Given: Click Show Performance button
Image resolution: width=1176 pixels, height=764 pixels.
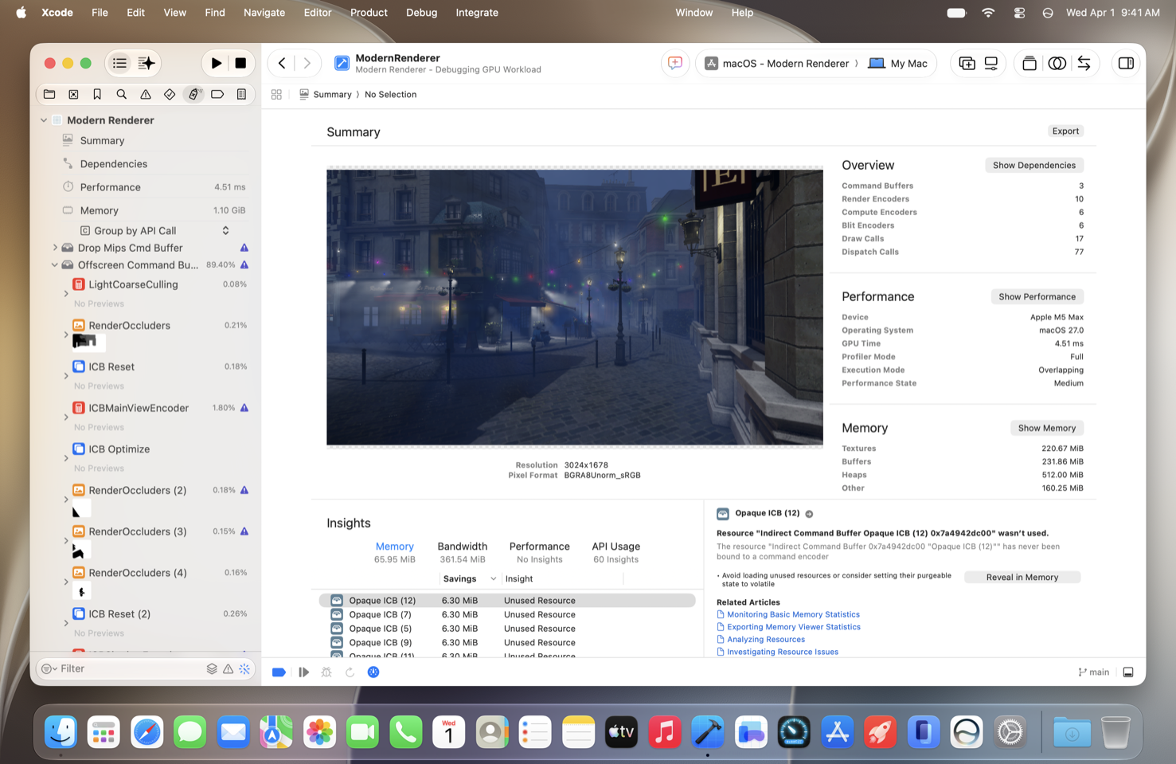Looking at the screenshot, I should [x=1037, y=296].
